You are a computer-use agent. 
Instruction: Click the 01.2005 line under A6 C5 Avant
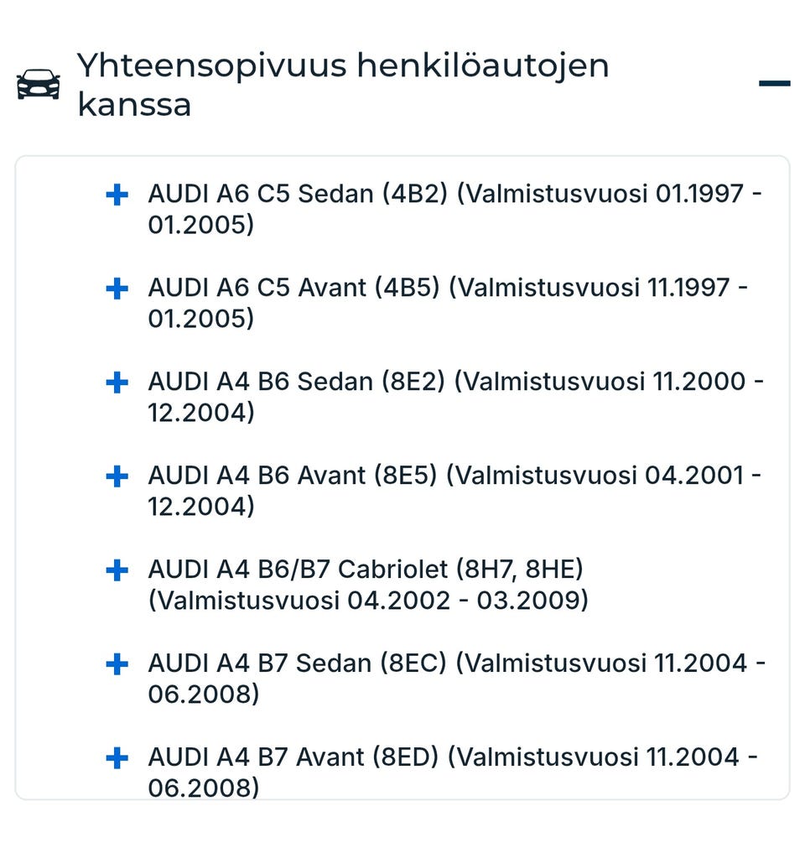click(x=200, y=320)
